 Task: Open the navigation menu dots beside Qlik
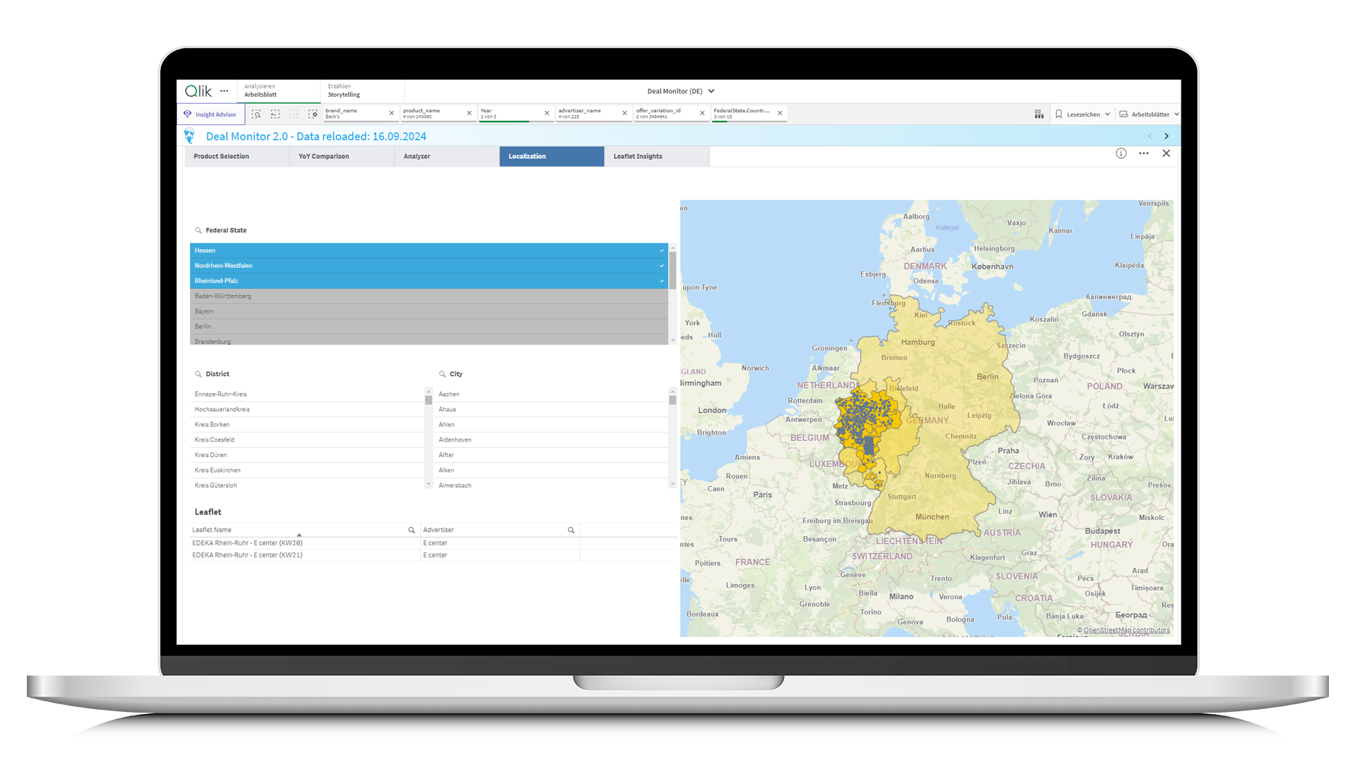224,91
